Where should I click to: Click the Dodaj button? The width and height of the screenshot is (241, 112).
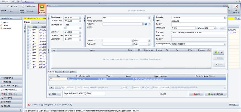pyautogui.click(x=219, y=53)
